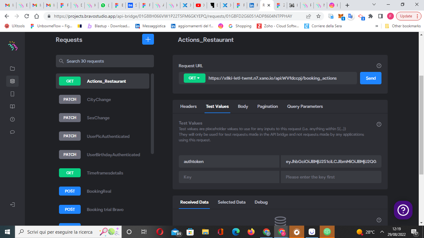Switch to the Selected Data tab
The image size is (424, 238).
click(x=232, y=202)
